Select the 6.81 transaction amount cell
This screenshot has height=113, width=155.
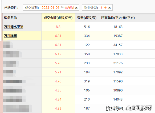(58, 36)
